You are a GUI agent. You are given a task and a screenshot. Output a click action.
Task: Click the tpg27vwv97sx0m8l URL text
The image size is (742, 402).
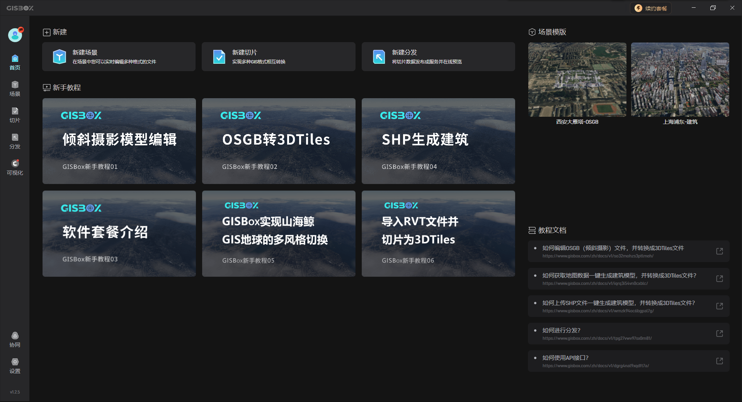[x=597, y=338]
